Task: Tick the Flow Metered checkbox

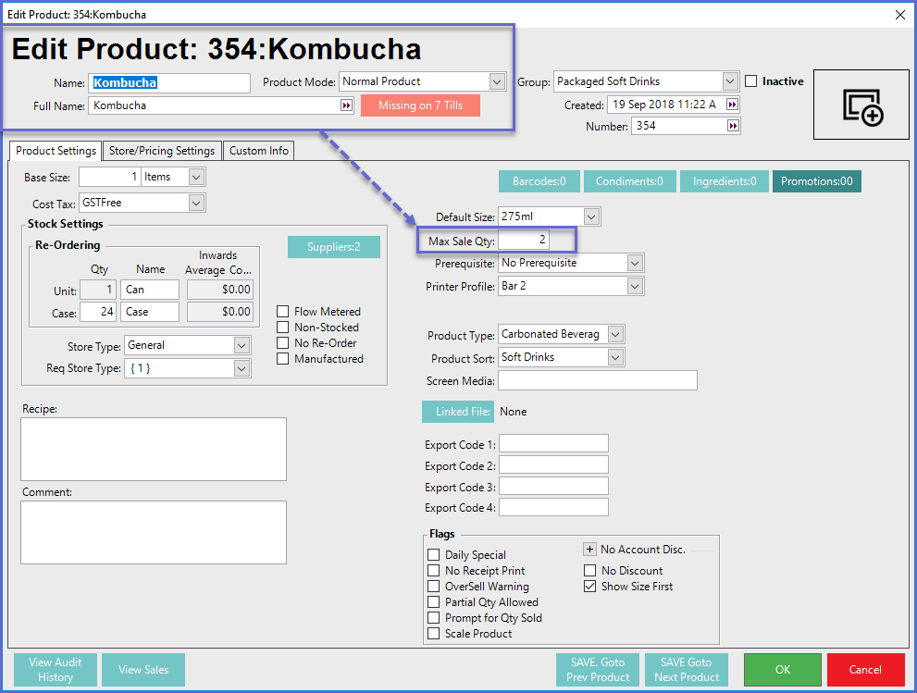Action: [x=284, y=312]
